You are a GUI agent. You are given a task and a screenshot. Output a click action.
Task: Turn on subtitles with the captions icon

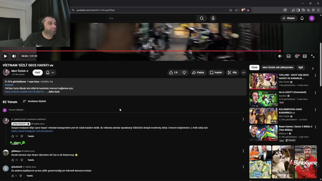[x=289, y=56]
